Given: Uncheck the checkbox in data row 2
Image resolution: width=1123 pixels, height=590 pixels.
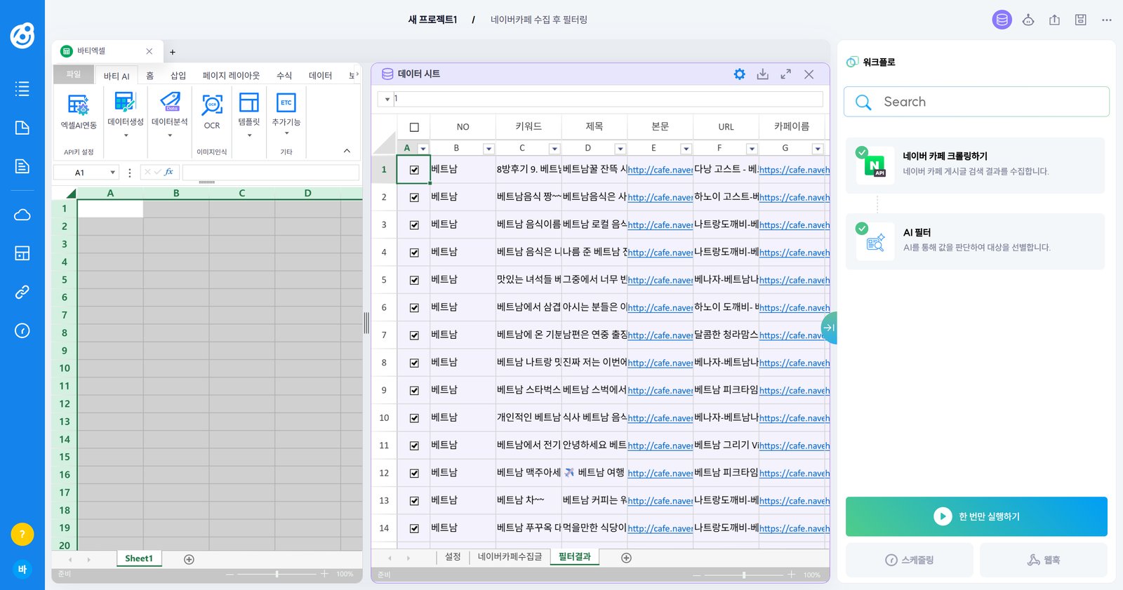Looking at the screenshot, I should (414, 197).
